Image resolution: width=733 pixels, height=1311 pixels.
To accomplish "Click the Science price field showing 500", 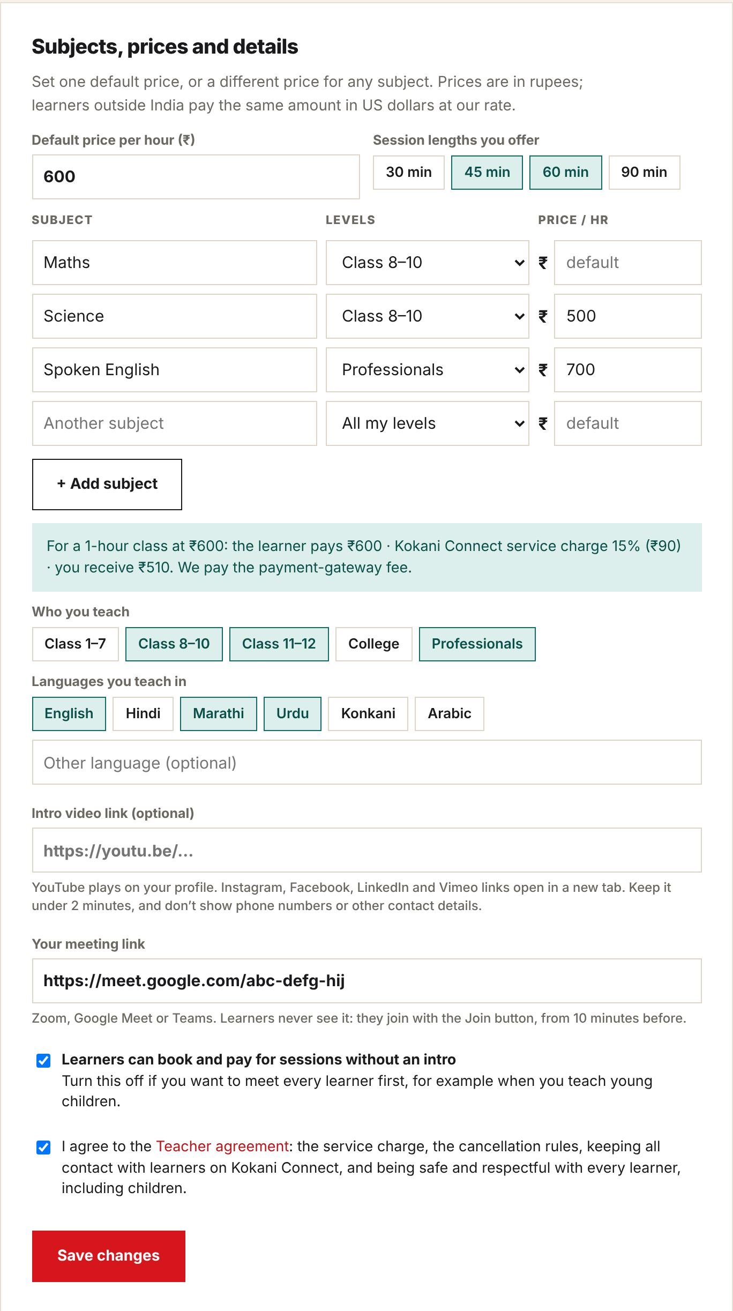I will coord(627,316).
